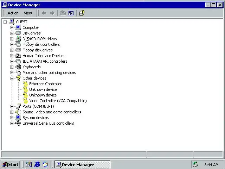Viewport: 225px width, 169px height.
Task: Select the Disk drives label
Action: (x=32, y=33)
